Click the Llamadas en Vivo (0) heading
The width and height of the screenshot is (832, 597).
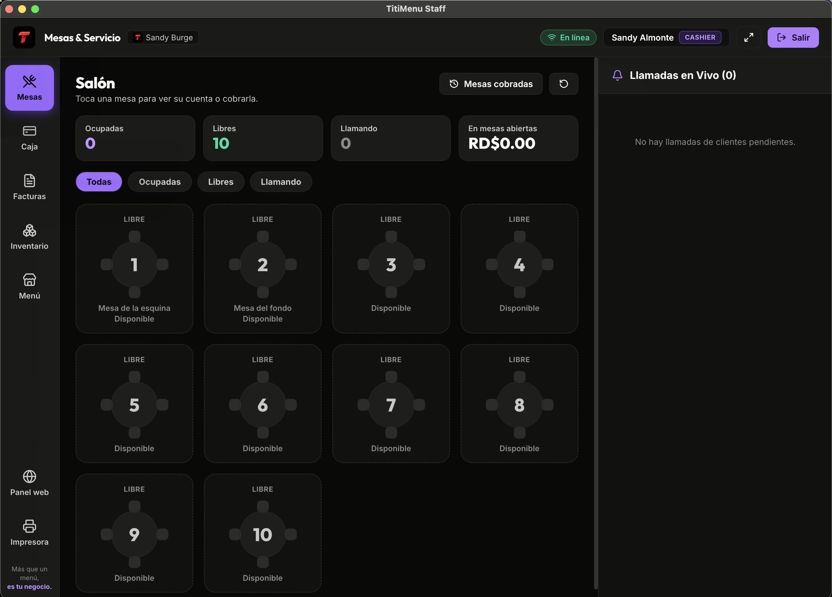(683, 75)
